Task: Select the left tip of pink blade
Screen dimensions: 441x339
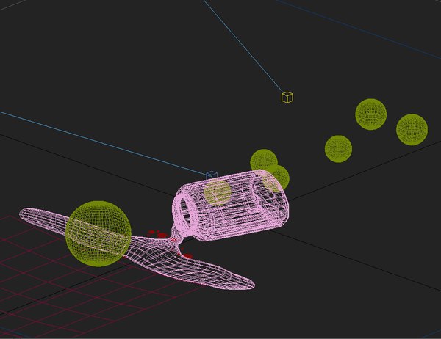Action: pyautogui.click(x=26, y=213)
